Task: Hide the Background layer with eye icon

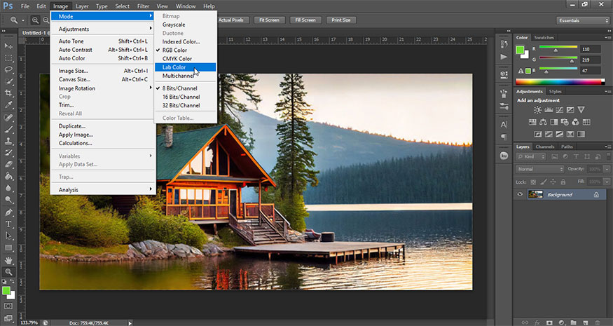Action: [520, 194]
